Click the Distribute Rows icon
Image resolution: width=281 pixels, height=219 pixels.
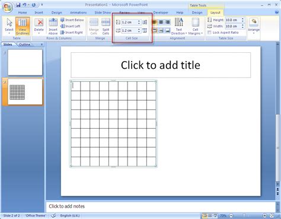point(145,22)
